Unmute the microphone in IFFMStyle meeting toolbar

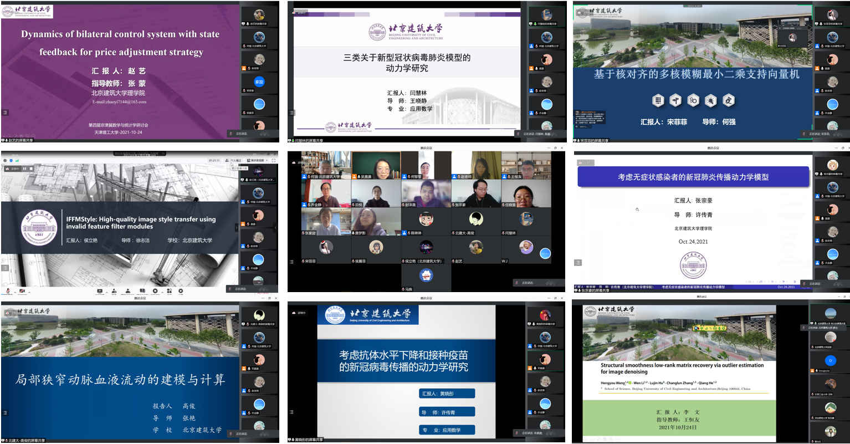click(8, 291)
